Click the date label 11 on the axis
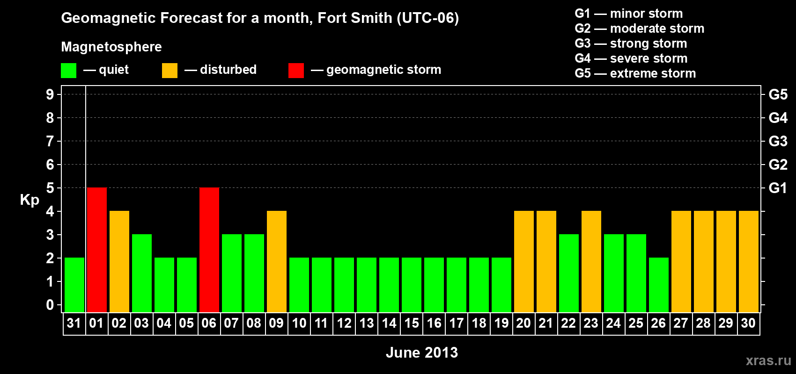This screenshot has width=796, height=374. point(321,323)
